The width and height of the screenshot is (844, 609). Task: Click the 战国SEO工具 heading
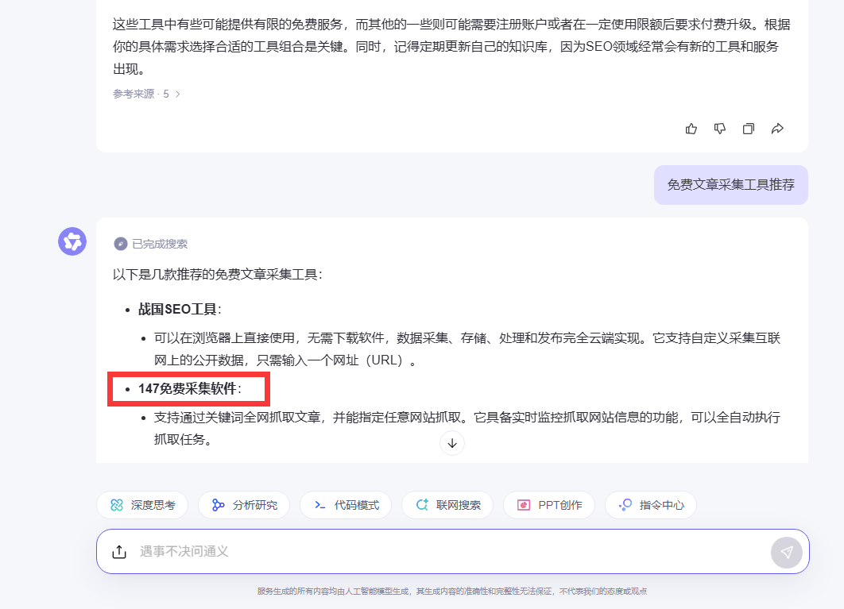[178, 310]
